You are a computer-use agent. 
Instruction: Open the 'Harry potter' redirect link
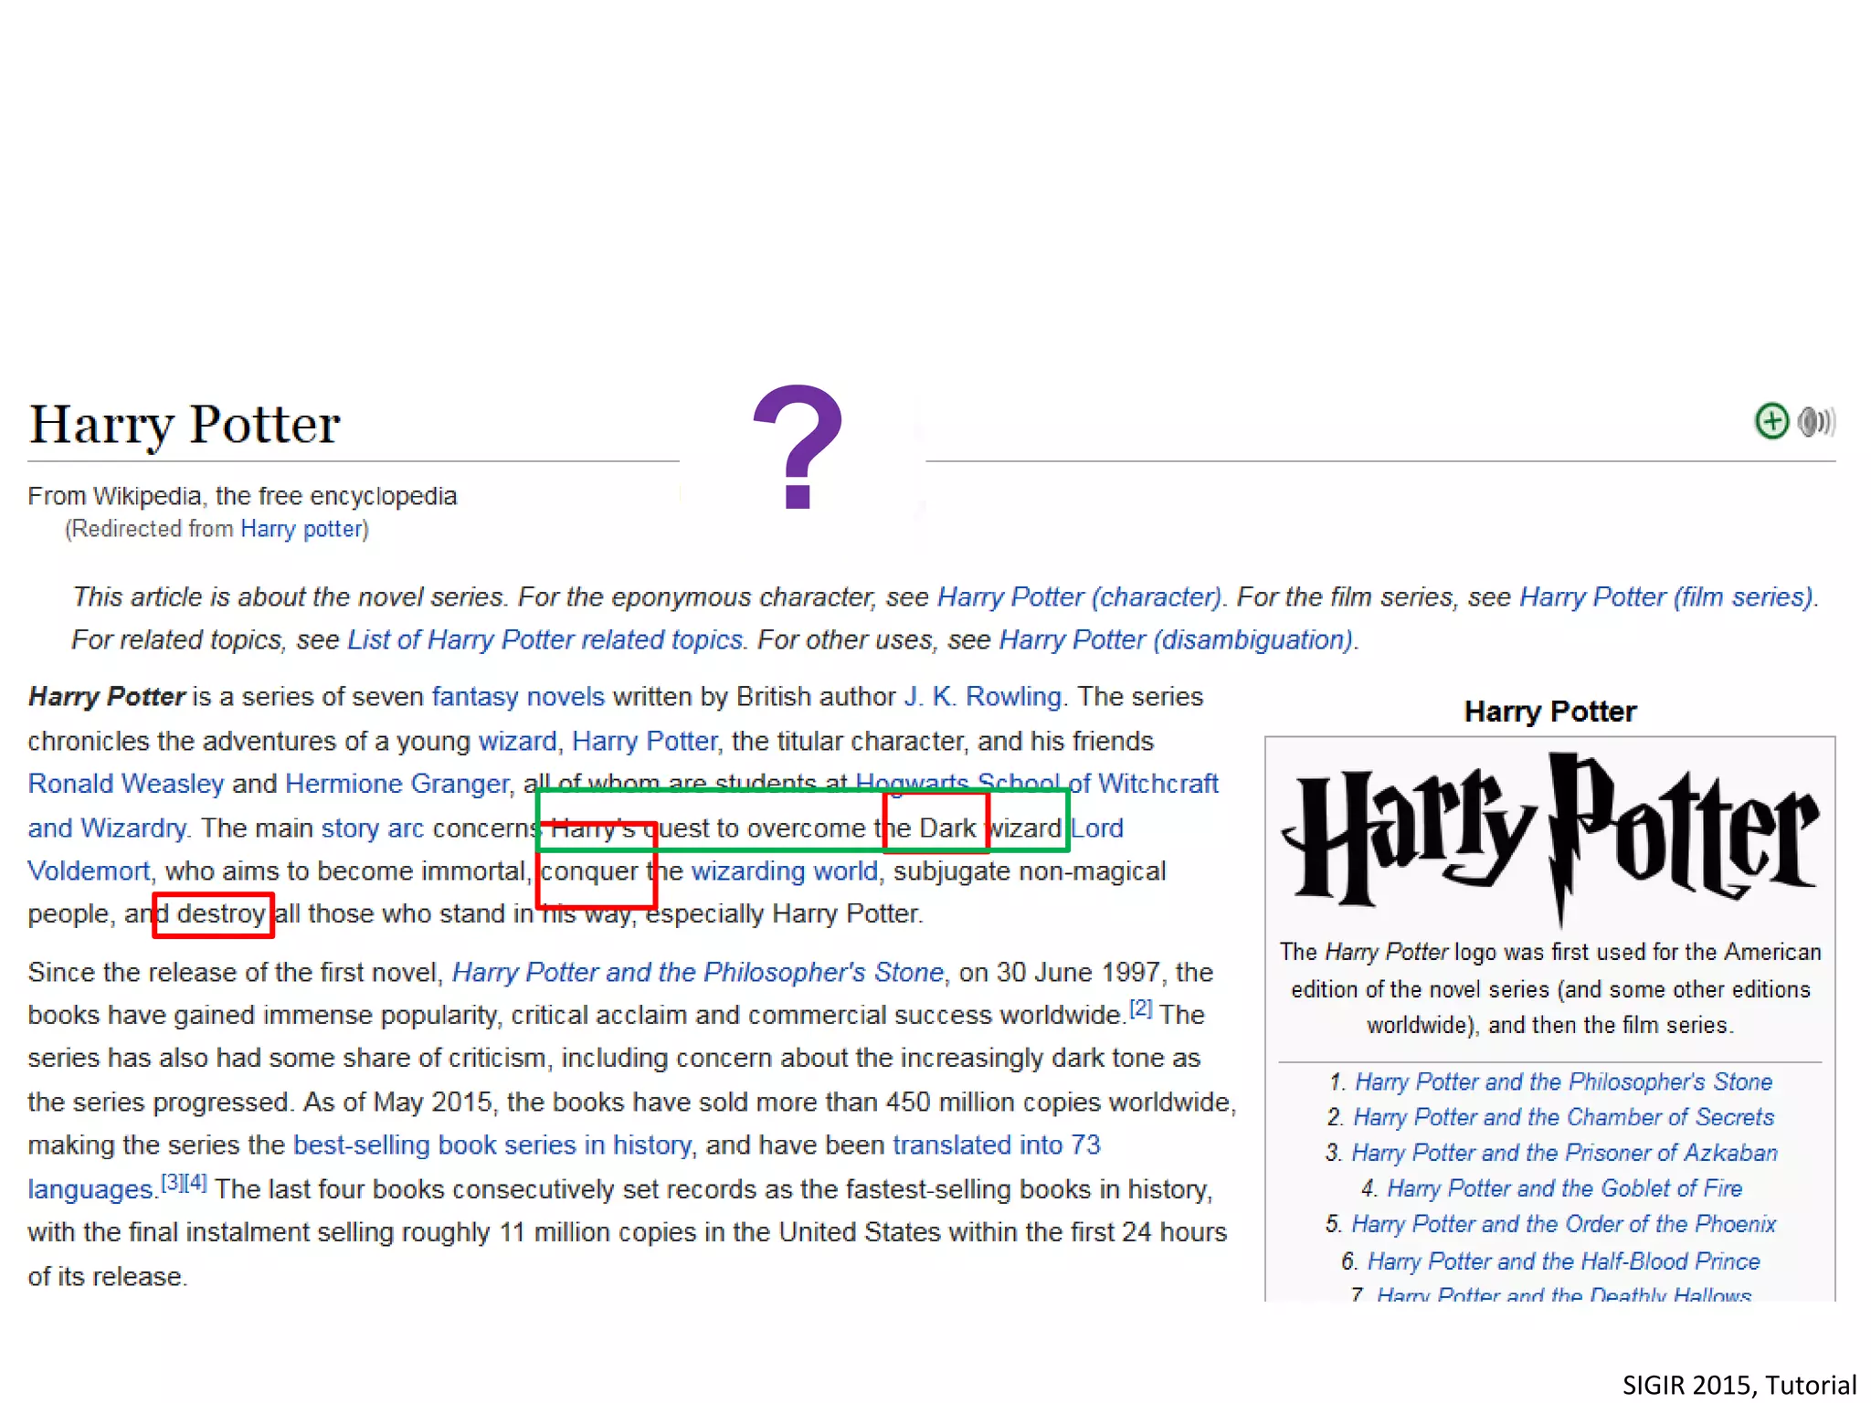(301, 529)
